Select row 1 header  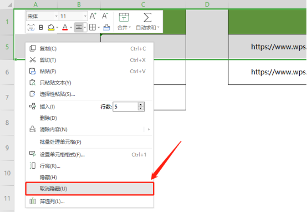[7, 22]
